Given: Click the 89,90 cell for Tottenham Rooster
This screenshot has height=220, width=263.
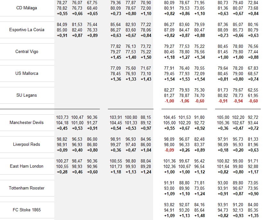Looking at the screenshot, I should tap(184, 188).
